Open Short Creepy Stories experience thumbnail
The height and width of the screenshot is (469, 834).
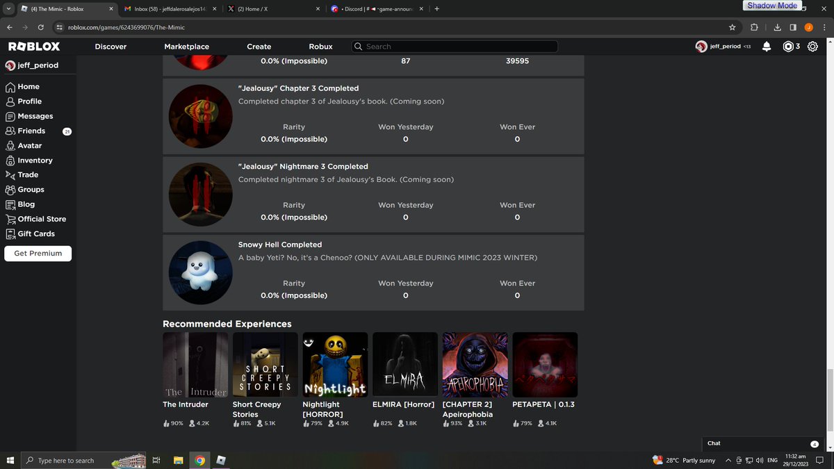tap(265, 365)
